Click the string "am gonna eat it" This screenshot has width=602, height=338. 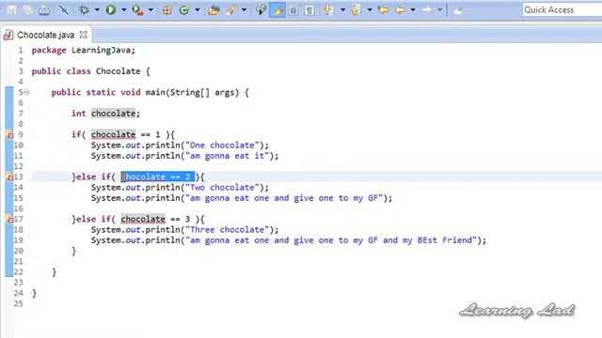228,156
